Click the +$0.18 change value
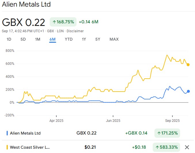Image resolution: width=195 pixels, height=153 pixels. (x=139, y=147)
